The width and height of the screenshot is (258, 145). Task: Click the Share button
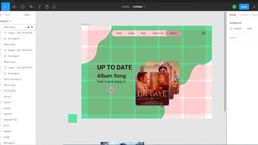pyautogui.click(x=244, y=7)
